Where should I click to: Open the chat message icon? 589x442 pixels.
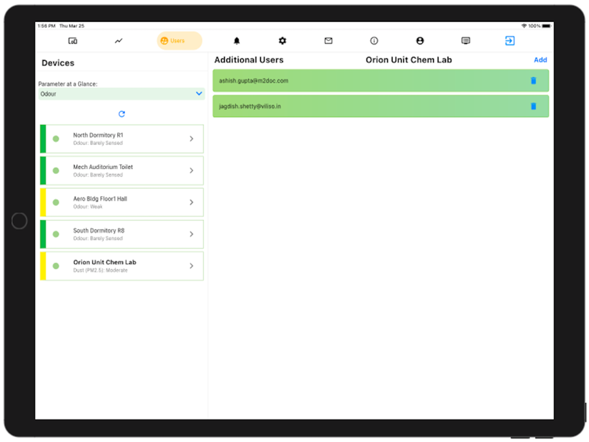(x=466, y=41)
